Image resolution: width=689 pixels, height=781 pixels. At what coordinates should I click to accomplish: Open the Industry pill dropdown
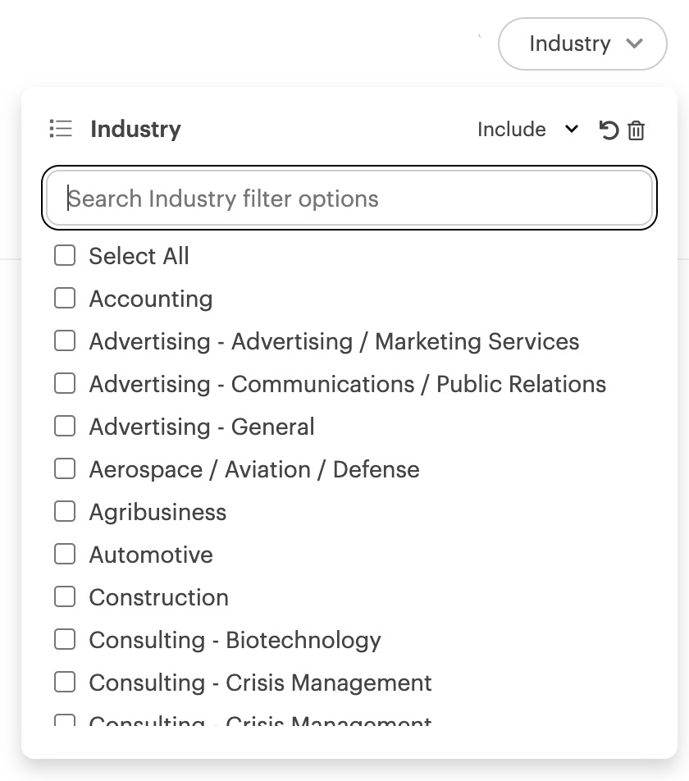[x=582, y=43]
